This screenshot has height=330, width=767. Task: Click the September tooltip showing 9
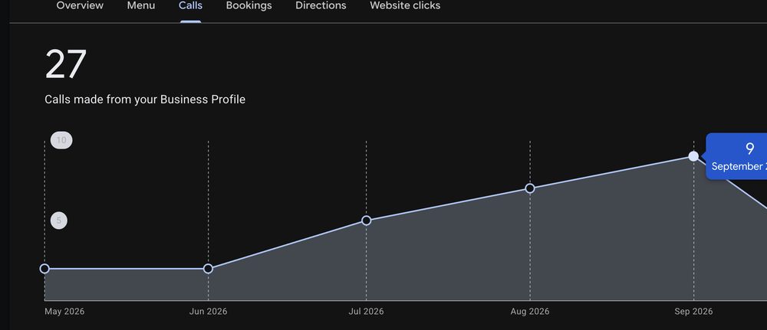[x=736, y=156]
